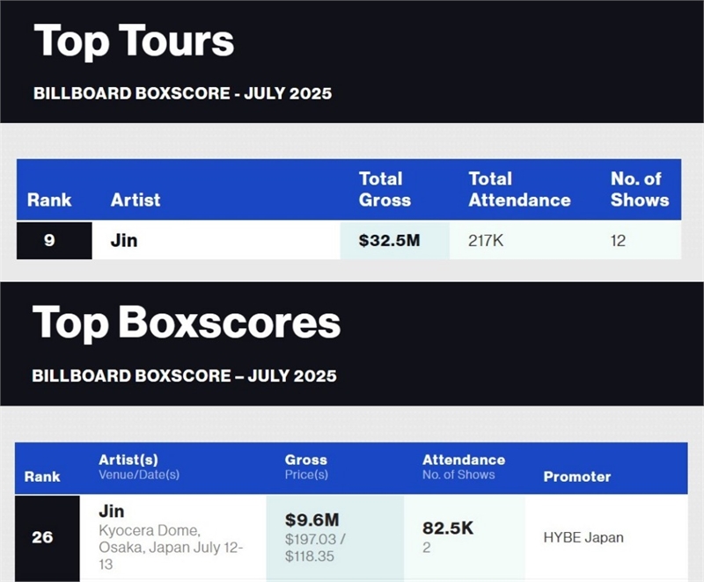Click the Artist(s) Venue/Date(s) column header
Image resolution: width=704 pixels, height=582 pixels.
pos(141,467)
